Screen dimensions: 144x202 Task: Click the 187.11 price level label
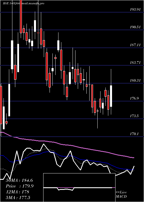pyautogui.click(x=135, y=45)
